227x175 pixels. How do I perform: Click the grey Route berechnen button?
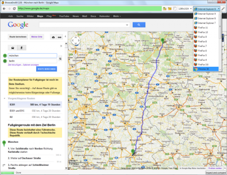coord(18,37)
